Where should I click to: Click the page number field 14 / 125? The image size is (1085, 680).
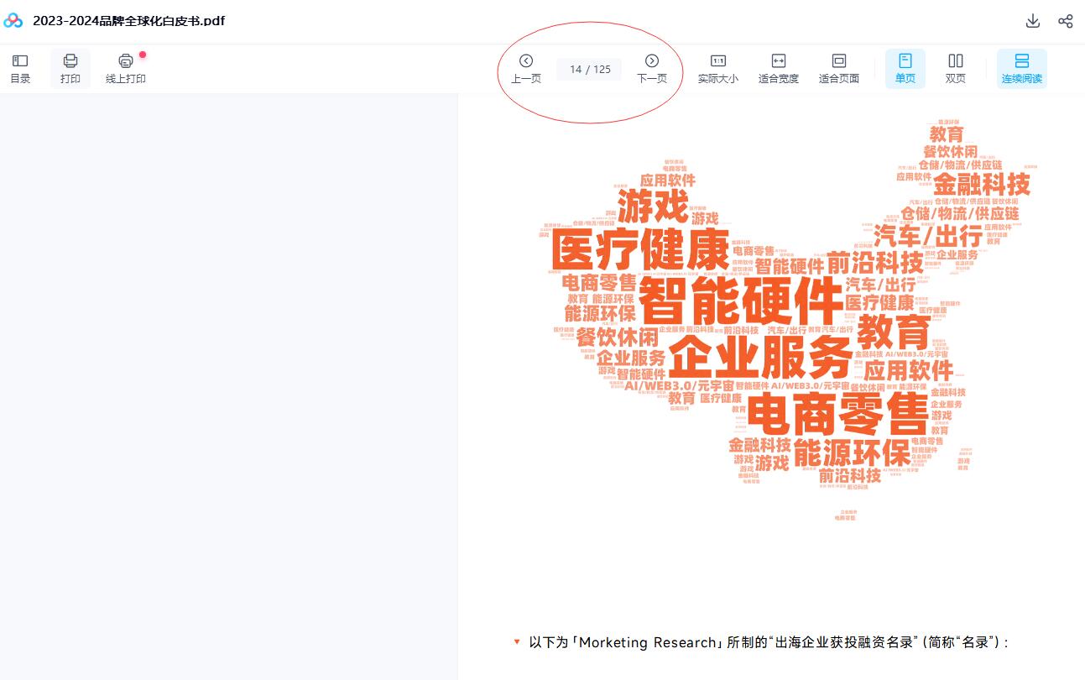590,69
